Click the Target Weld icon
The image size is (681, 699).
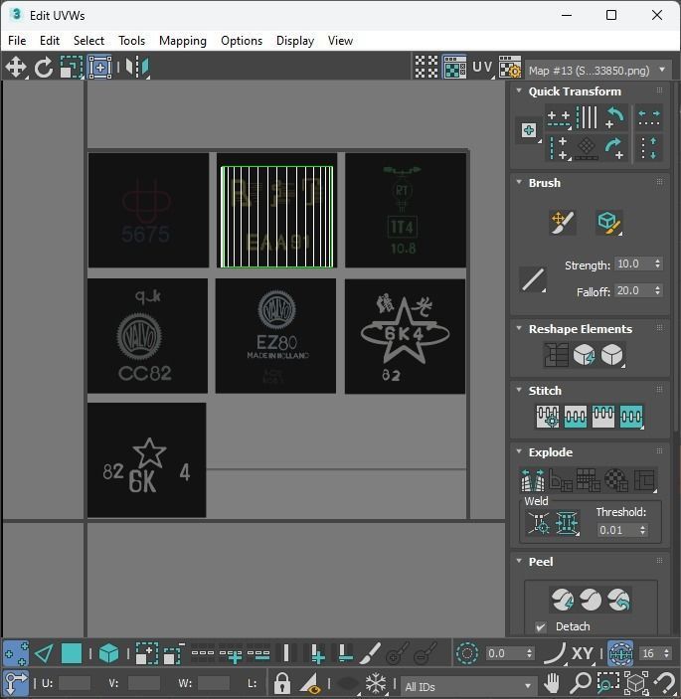[x=539, y=522]
